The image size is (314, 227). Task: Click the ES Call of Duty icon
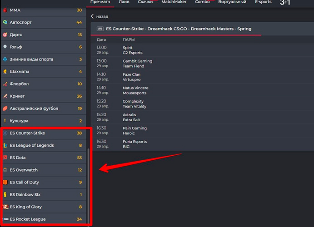5,182
